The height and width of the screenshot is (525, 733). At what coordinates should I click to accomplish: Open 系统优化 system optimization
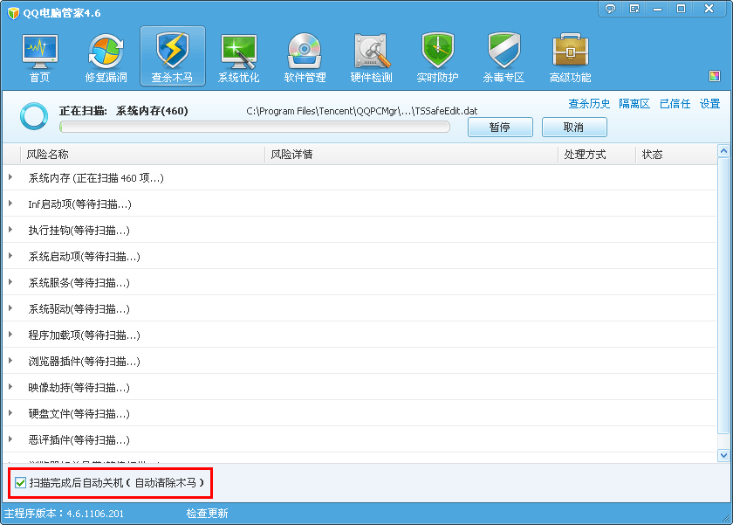[238, 55]
